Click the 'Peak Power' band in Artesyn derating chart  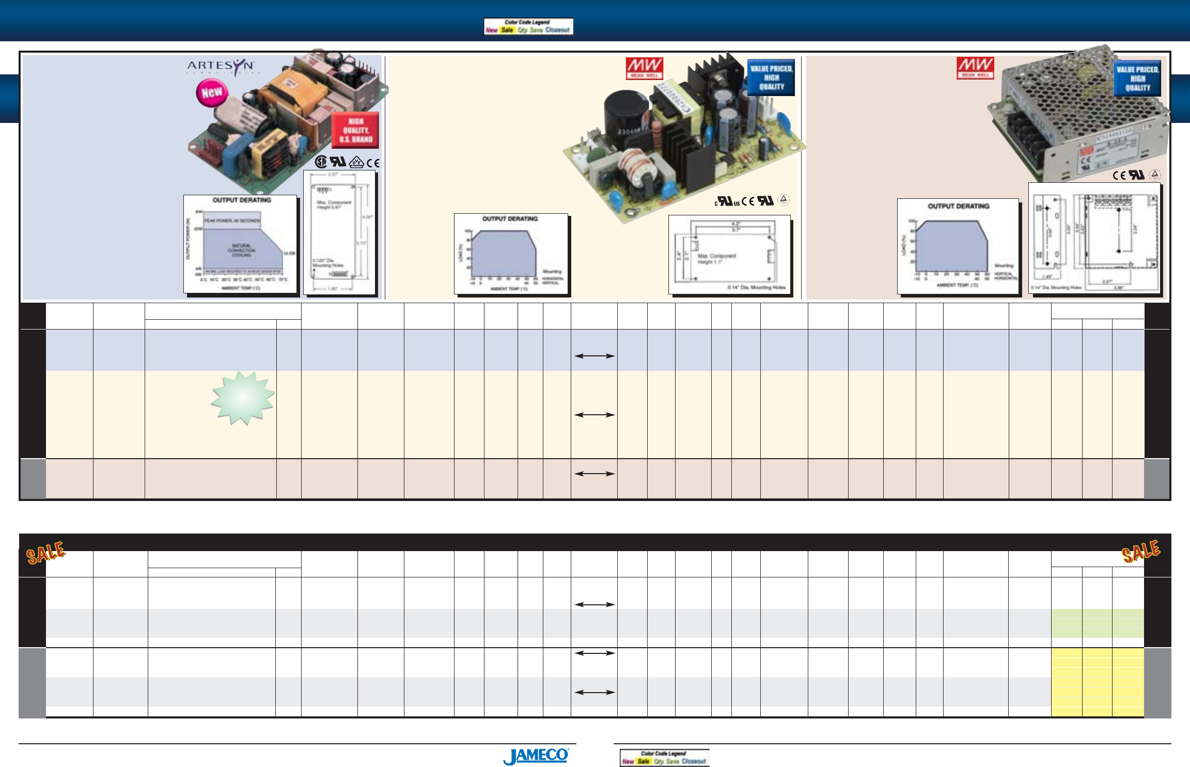point(231,221)
